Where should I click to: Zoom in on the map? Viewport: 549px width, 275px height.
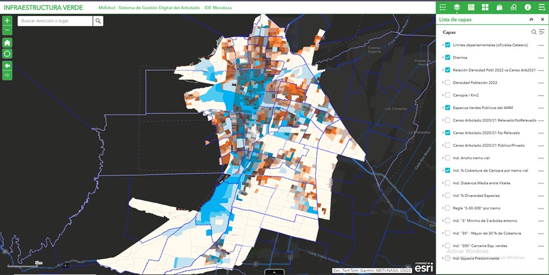pos(7,21)
